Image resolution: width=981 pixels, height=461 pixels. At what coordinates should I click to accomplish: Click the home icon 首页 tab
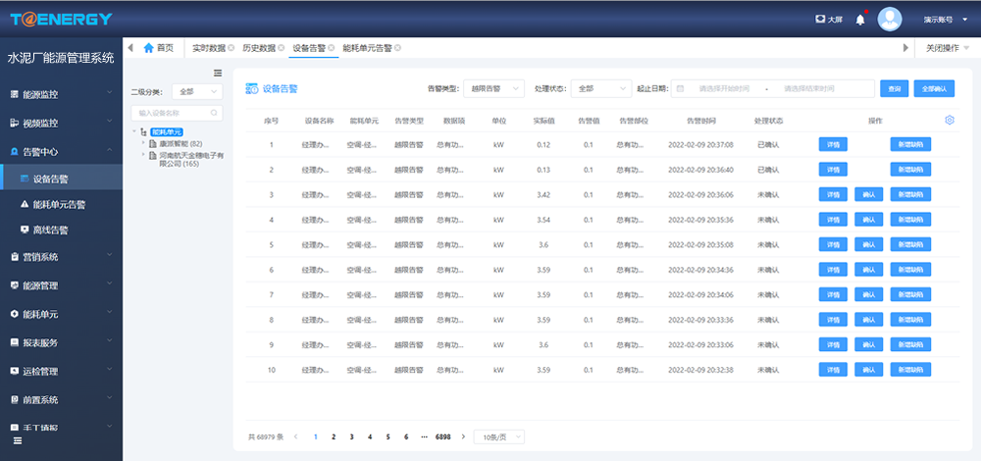pos(158,47)
